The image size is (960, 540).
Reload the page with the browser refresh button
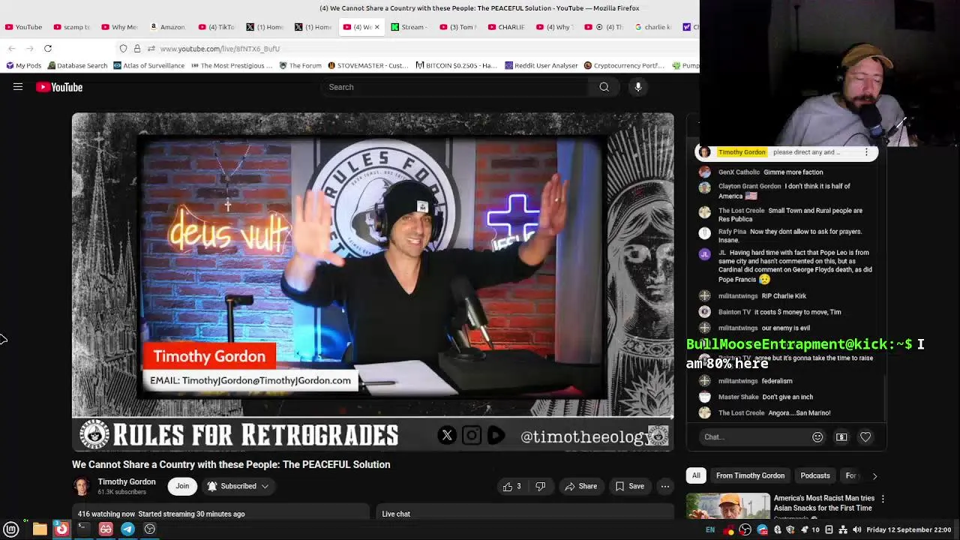(48, 48)
